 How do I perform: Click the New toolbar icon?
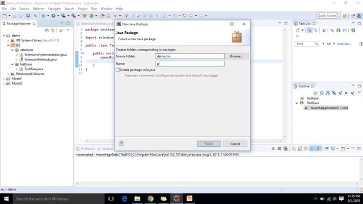click(5, 15)
